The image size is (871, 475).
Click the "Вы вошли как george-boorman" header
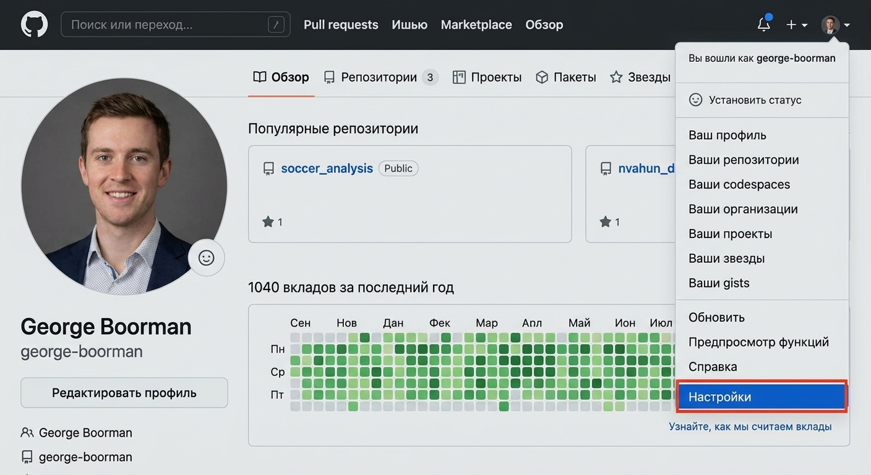(762, 58)
